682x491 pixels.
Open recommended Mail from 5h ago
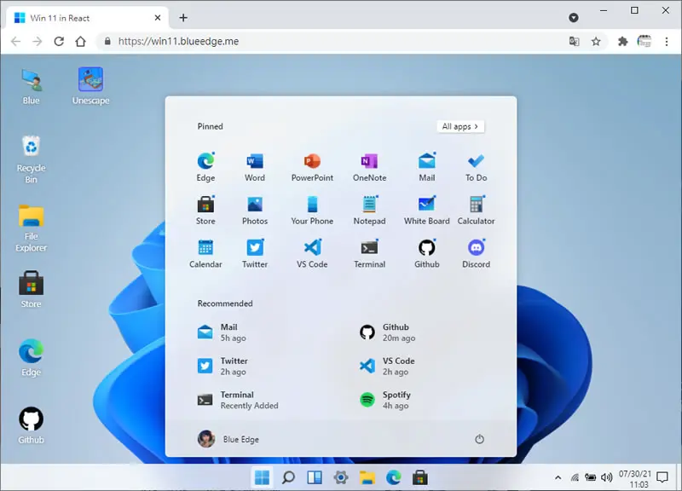click(222, 332)
